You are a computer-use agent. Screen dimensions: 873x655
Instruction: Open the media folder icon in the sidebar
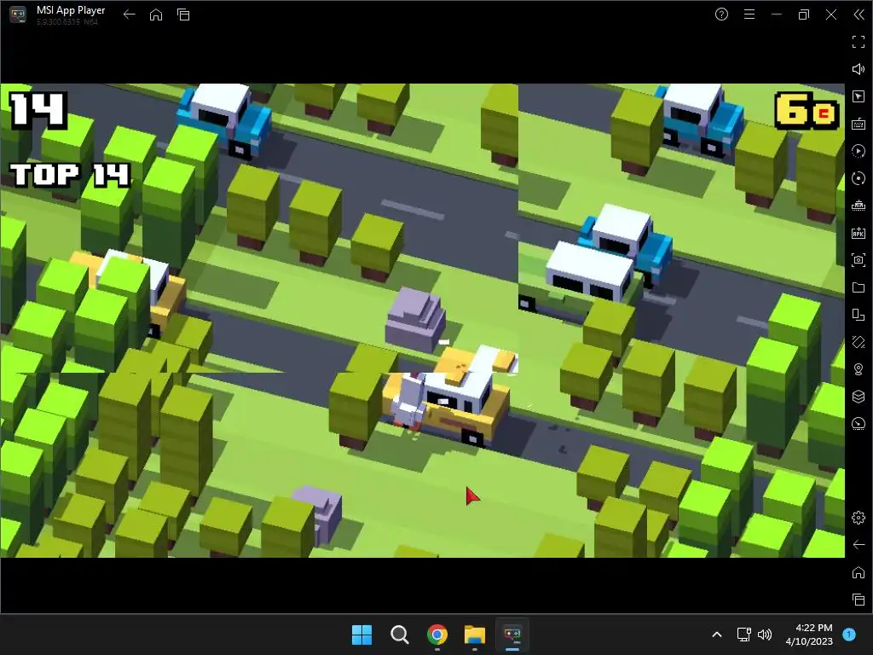(x=858, y=287)
